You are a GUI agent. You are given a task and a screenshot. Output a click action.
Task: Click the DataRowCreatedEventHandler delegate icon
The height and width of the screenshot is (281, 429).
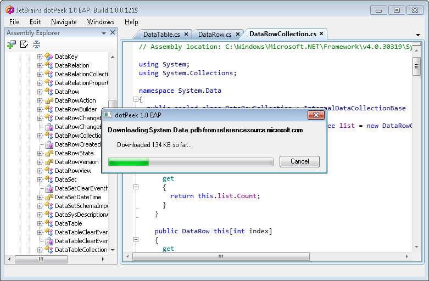49,144
